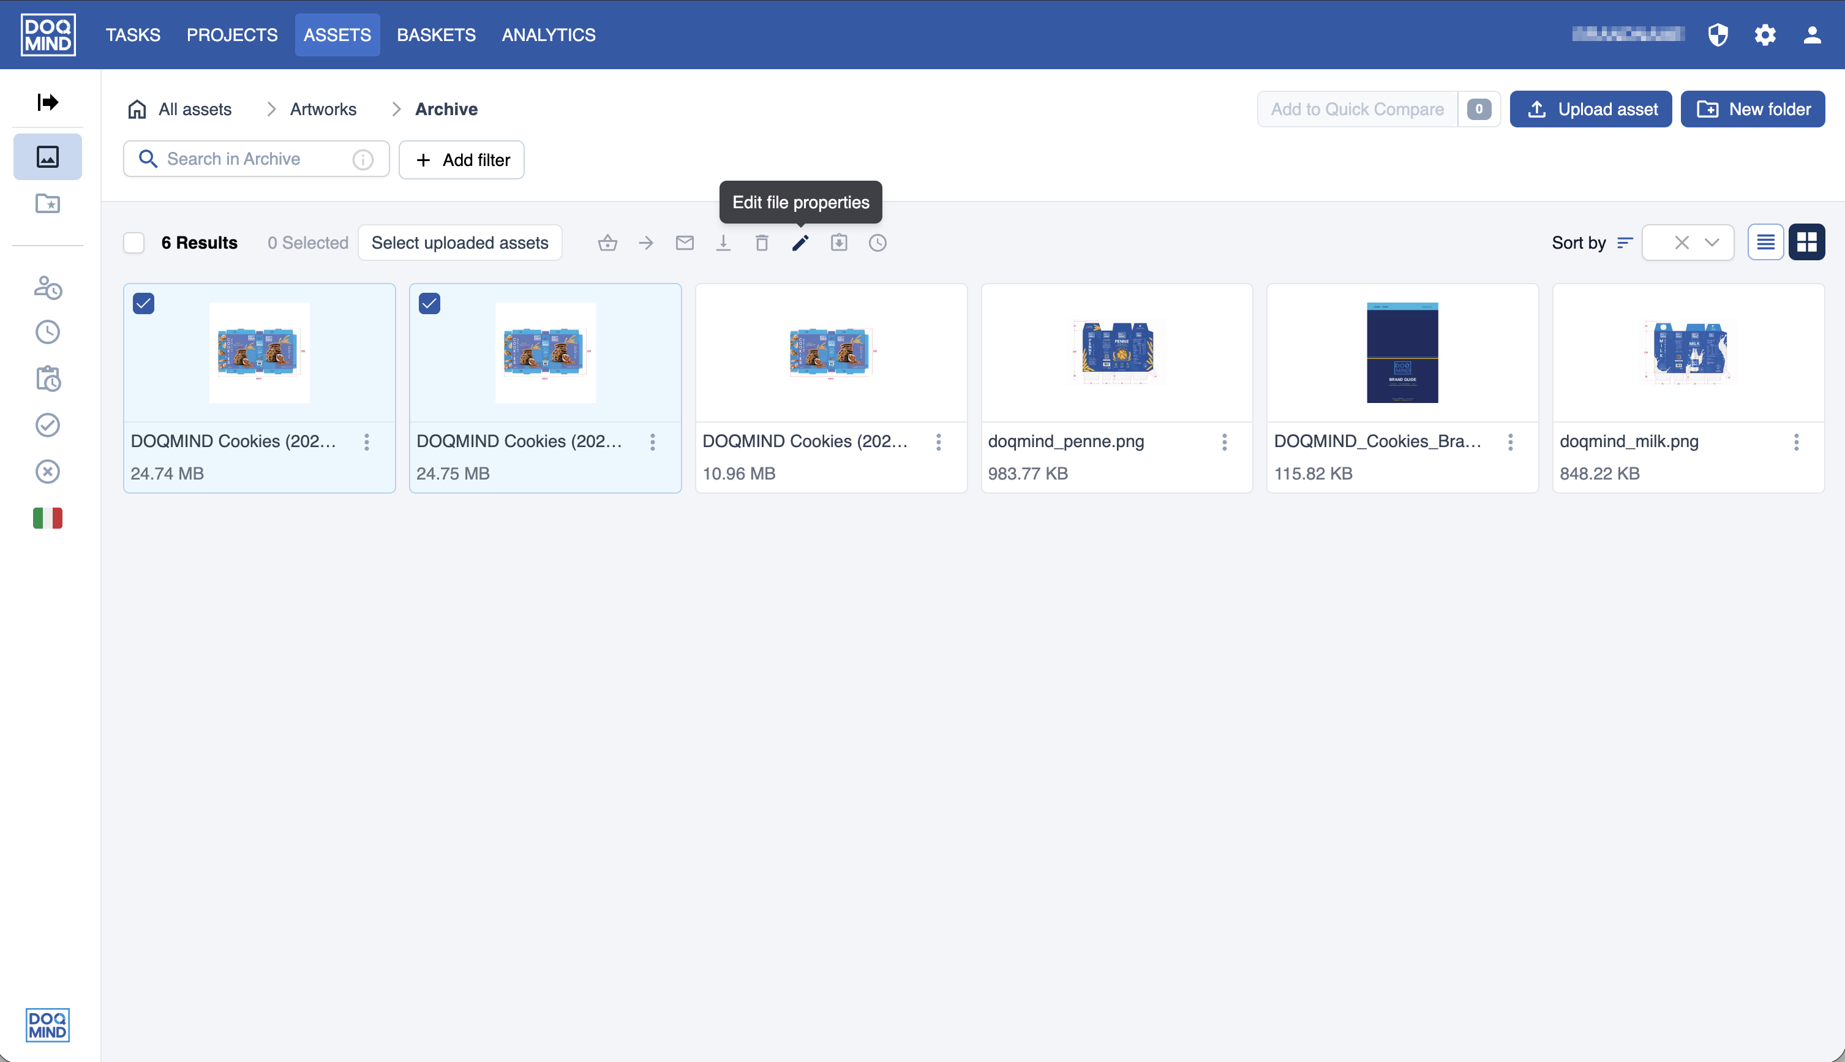The width and height of the screenshot is (1845, 1062).
Task: Open options menu for DOQMIND_Cookies_Bra… asset
Action: pyautogui.click(x=1510, y=442)
